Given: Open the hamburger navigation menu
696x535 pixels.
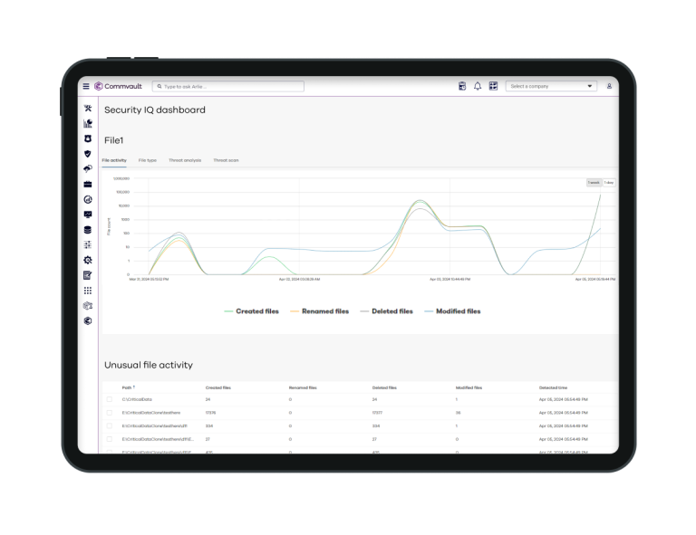Looking at the screenshot, I should click(86, 86).
